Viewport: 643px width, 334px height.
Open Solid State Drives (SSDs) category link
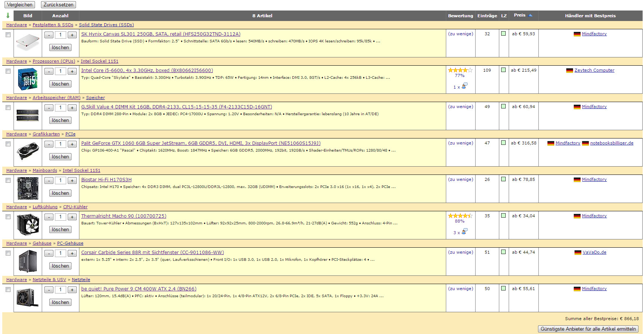click(x=106, y=25)
